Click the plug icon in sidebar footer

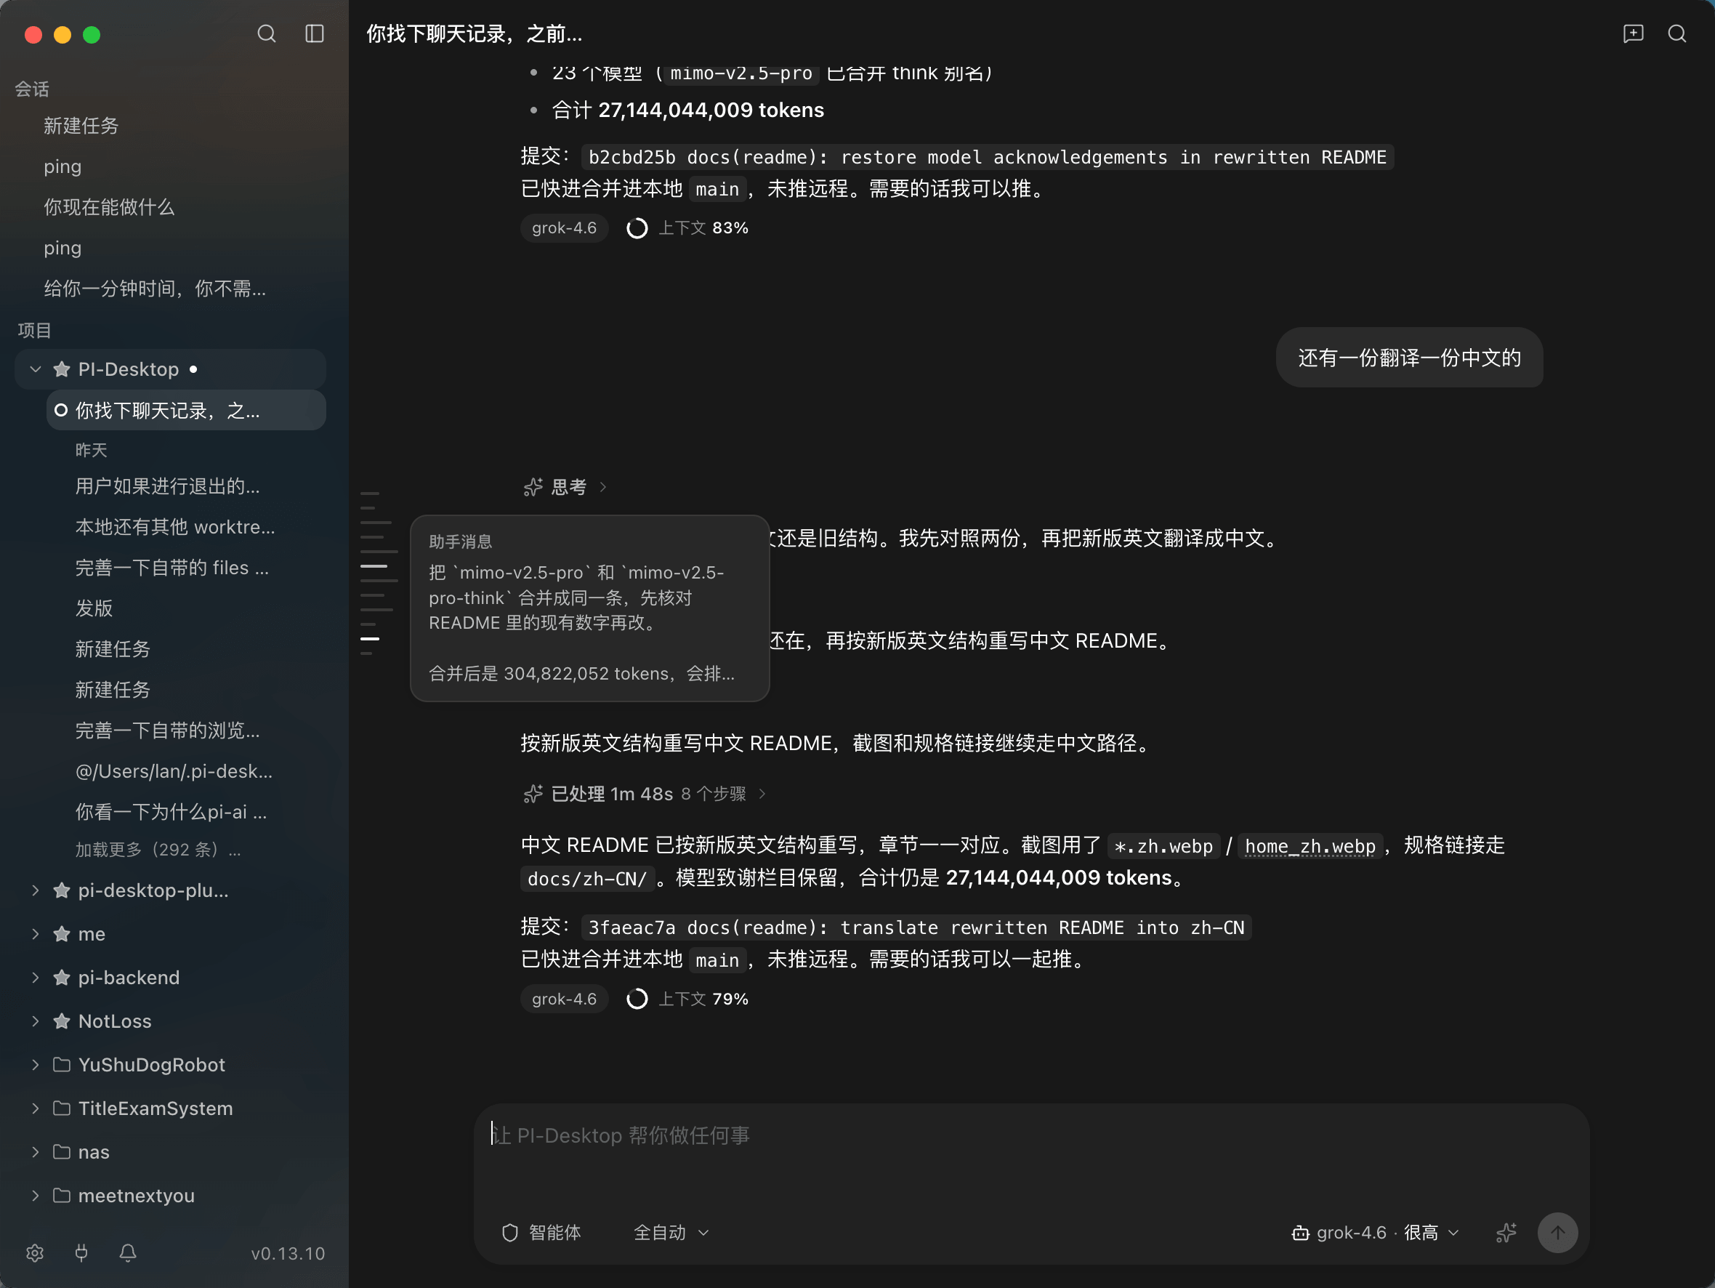coord(81,1252)
